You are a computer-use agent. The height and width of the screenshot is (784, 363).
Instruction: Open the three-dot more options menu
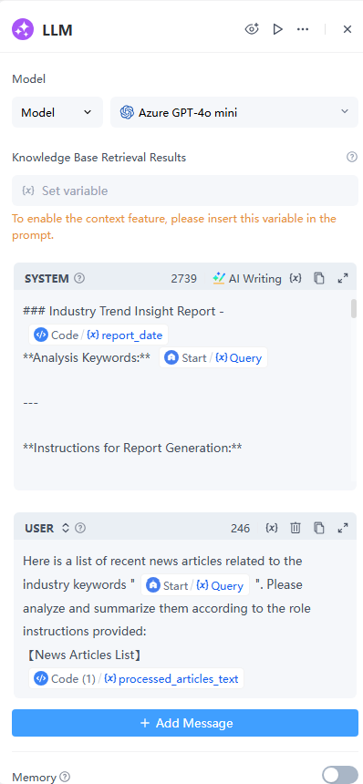point(303,29)
